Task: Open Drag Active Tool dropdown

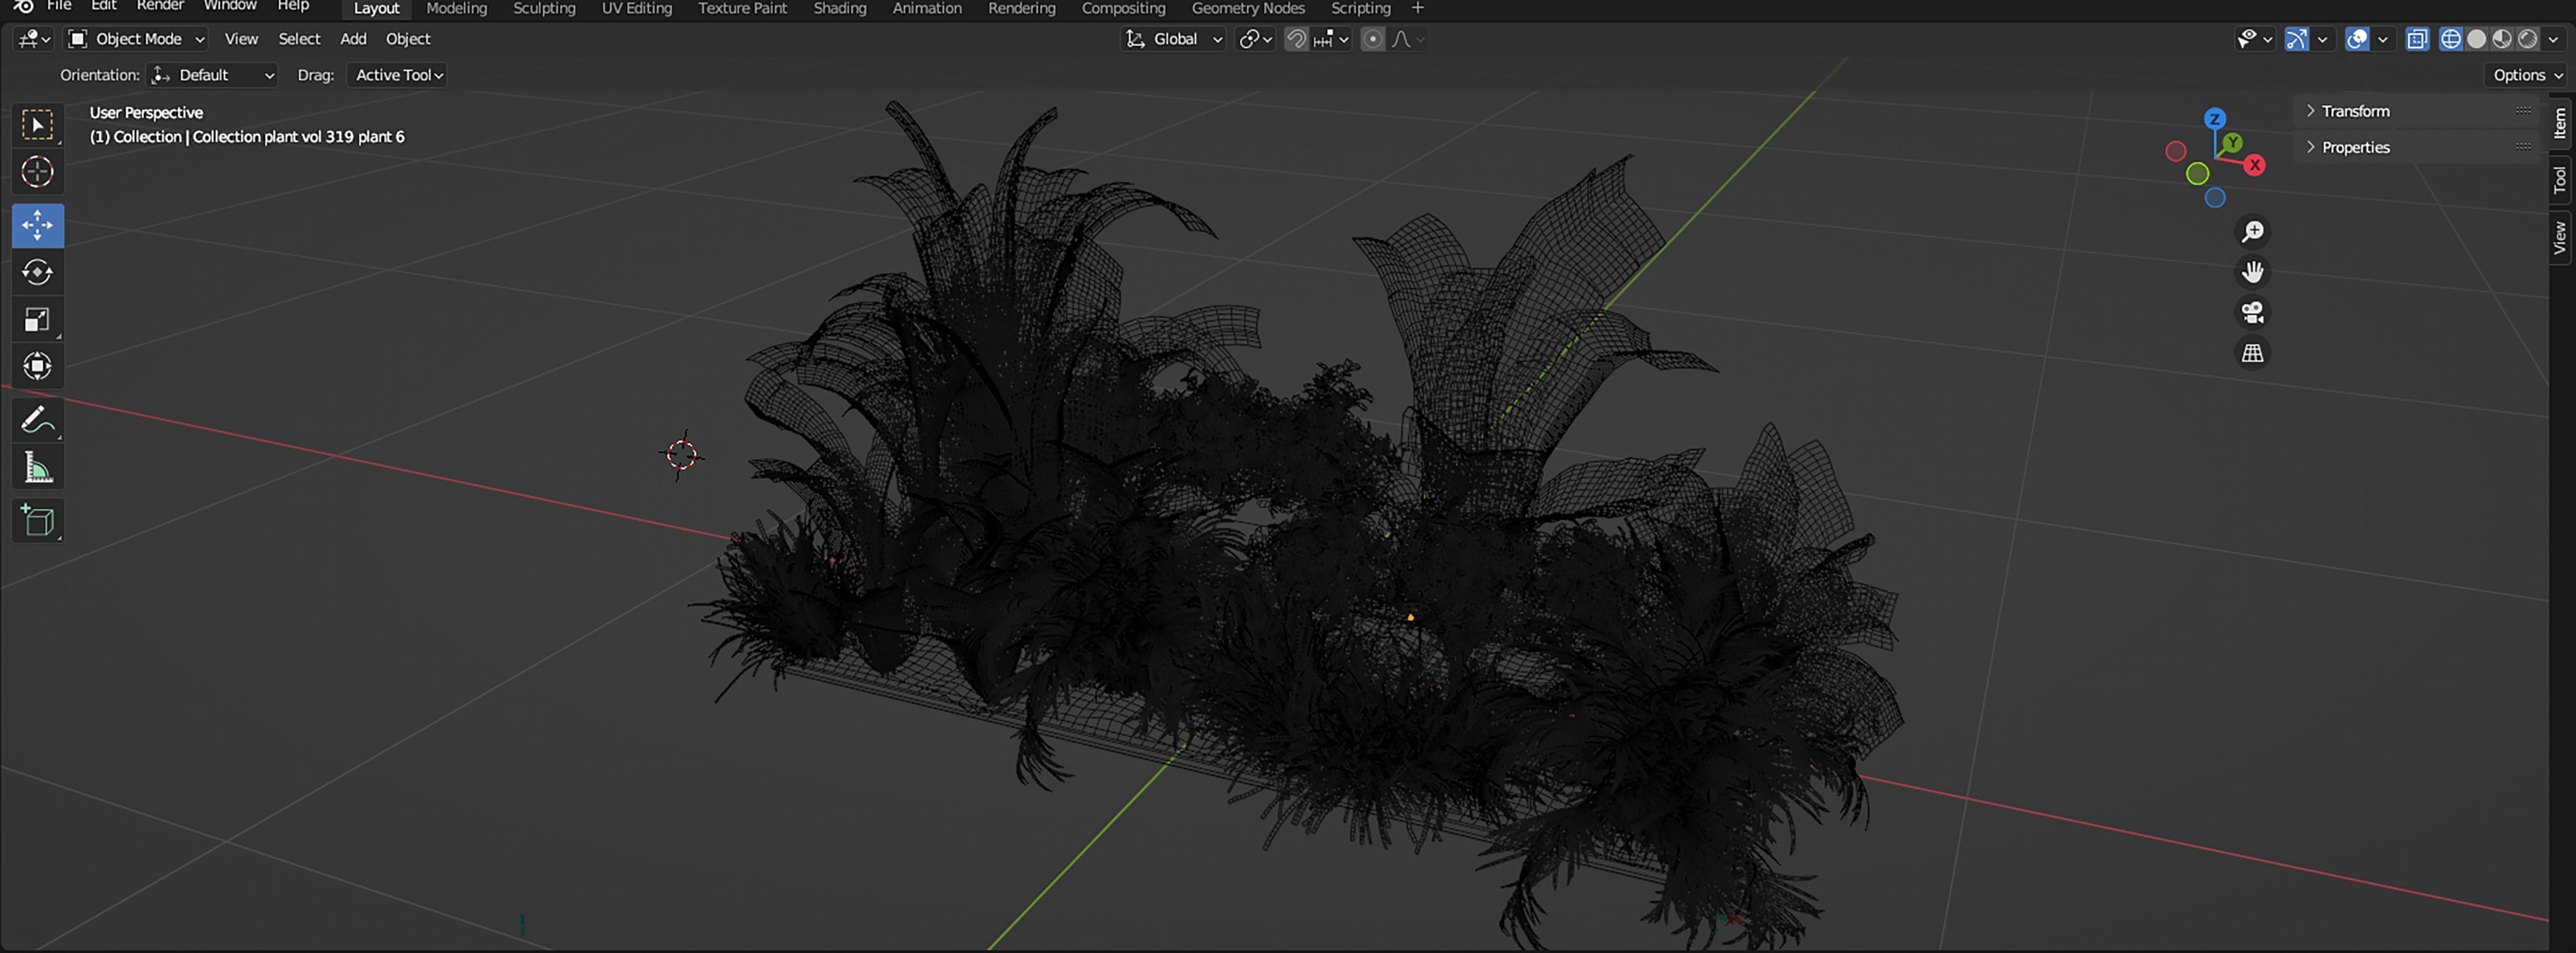Action: (x=397, y=75)
